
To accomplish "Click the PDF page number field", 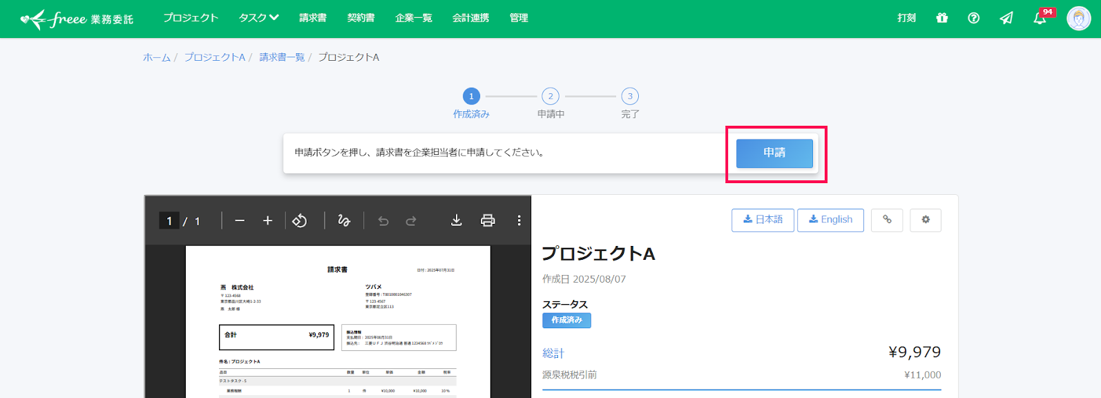I will click(x=169, y=220).
